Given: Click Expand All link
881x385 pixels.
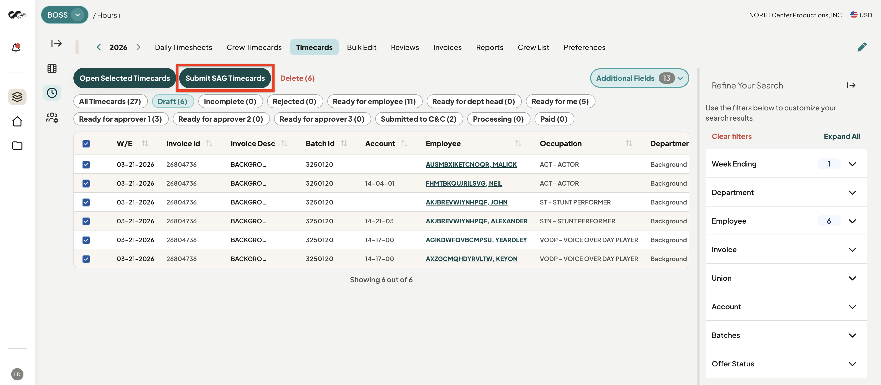Looking at the screenshot, I should [x=842, y=136].
